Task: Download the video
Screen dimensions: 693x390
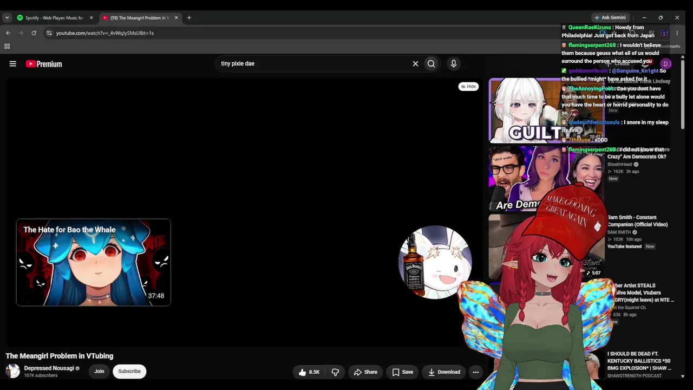Action: pos(443,372)
